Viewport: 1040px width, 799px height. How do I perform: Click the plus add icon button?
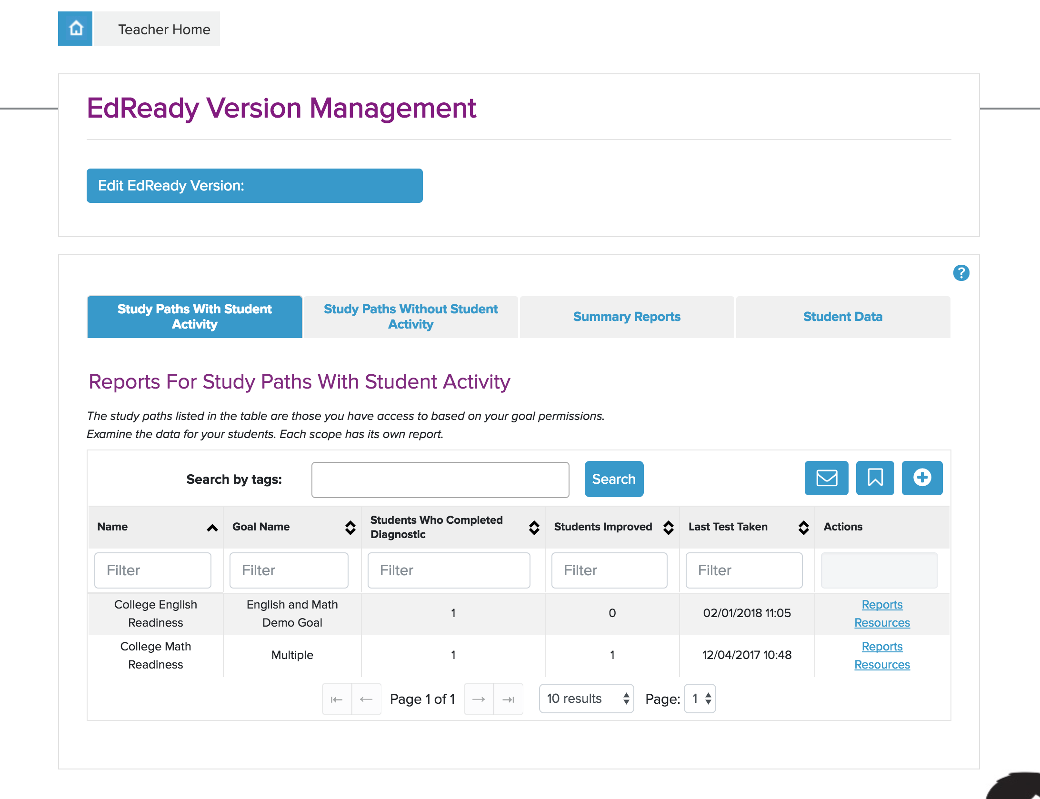pos(922,478)
